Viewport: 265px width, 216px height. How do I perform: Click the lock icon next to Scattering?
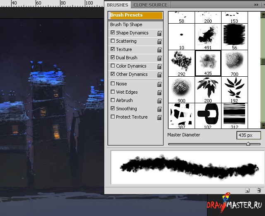[159, 41]
